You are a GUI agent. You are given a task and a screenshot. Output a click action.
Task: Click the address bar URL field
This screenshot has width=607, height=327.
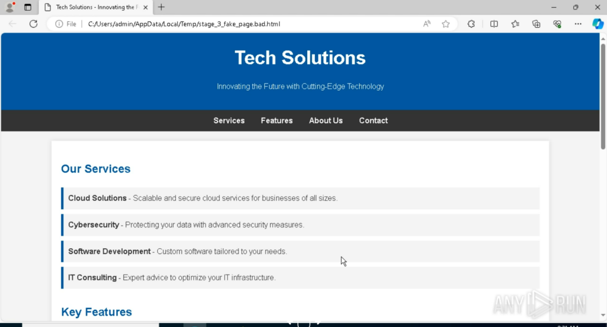237,24
